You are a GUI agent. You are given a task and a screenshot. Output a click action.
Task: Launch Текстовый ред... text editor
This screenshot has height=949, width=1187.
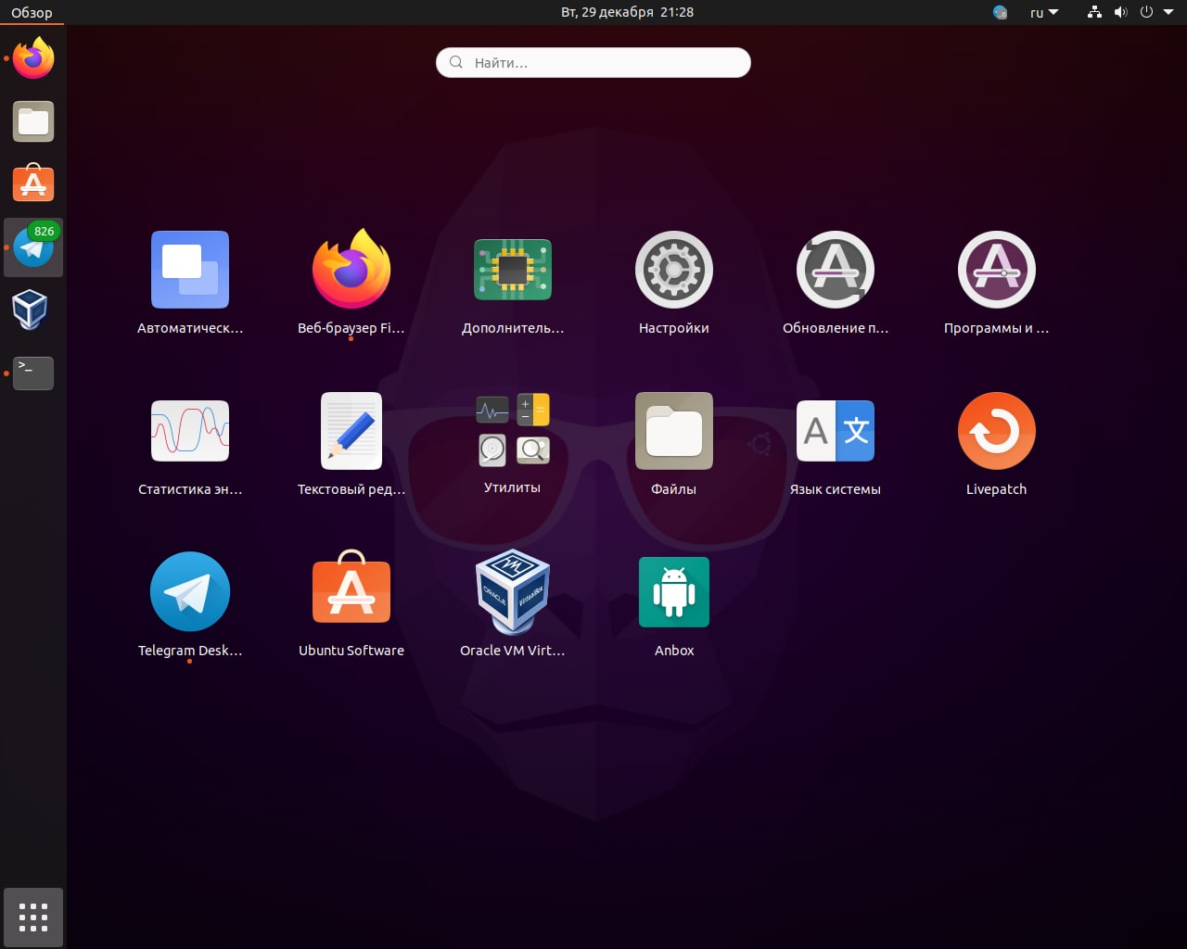(351, 444)
